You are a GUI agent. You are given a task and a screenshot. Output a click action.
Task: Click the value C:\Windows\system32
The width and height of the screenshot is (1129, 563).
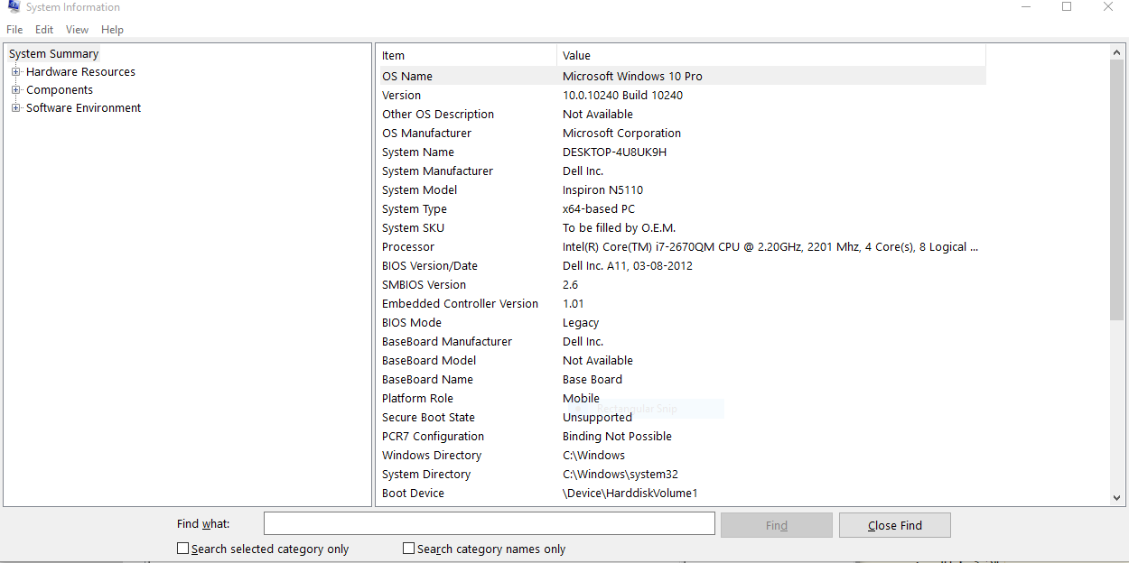620,475
